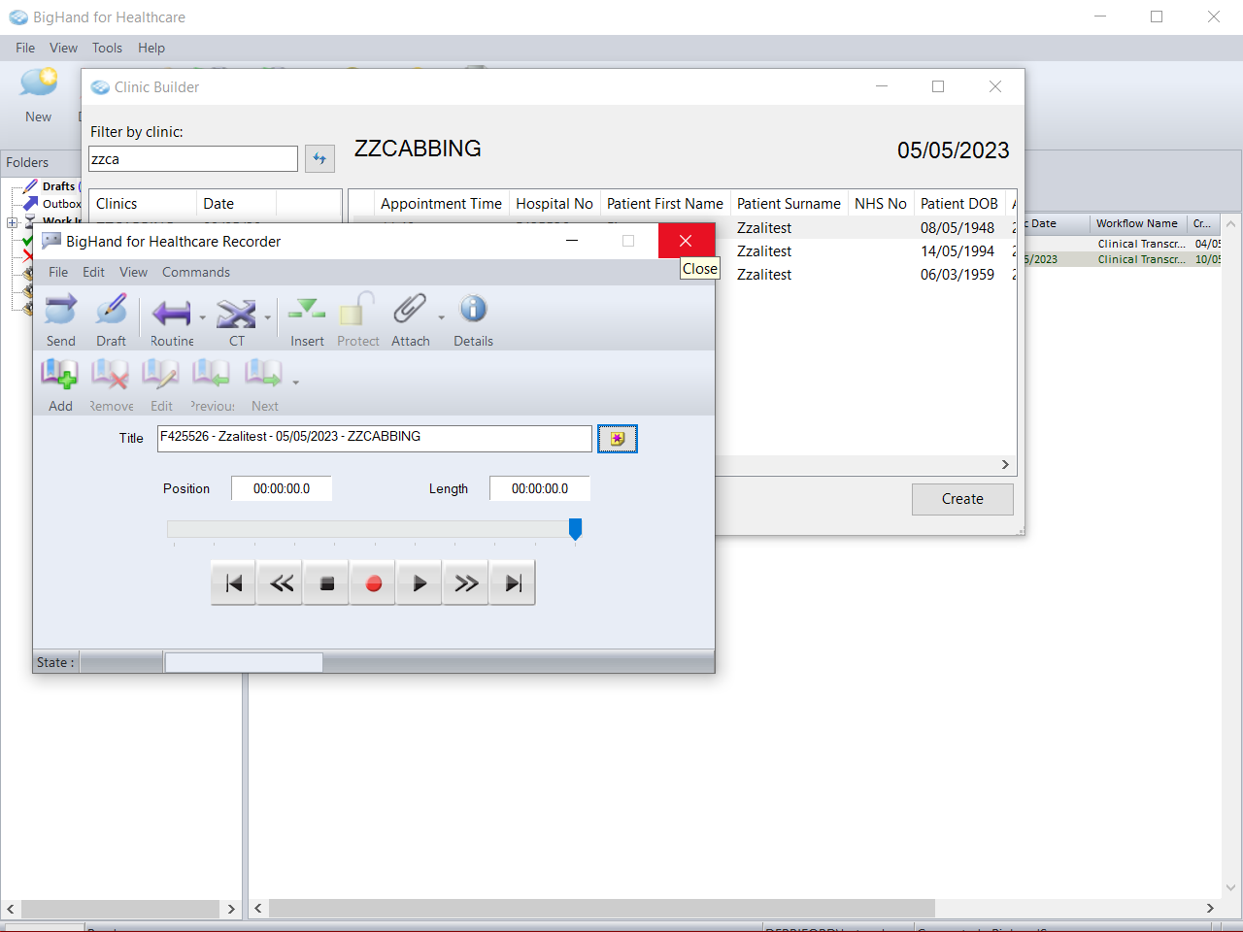Close the Recorder window
Screen dimensions: 1243x932
(686, 241)
